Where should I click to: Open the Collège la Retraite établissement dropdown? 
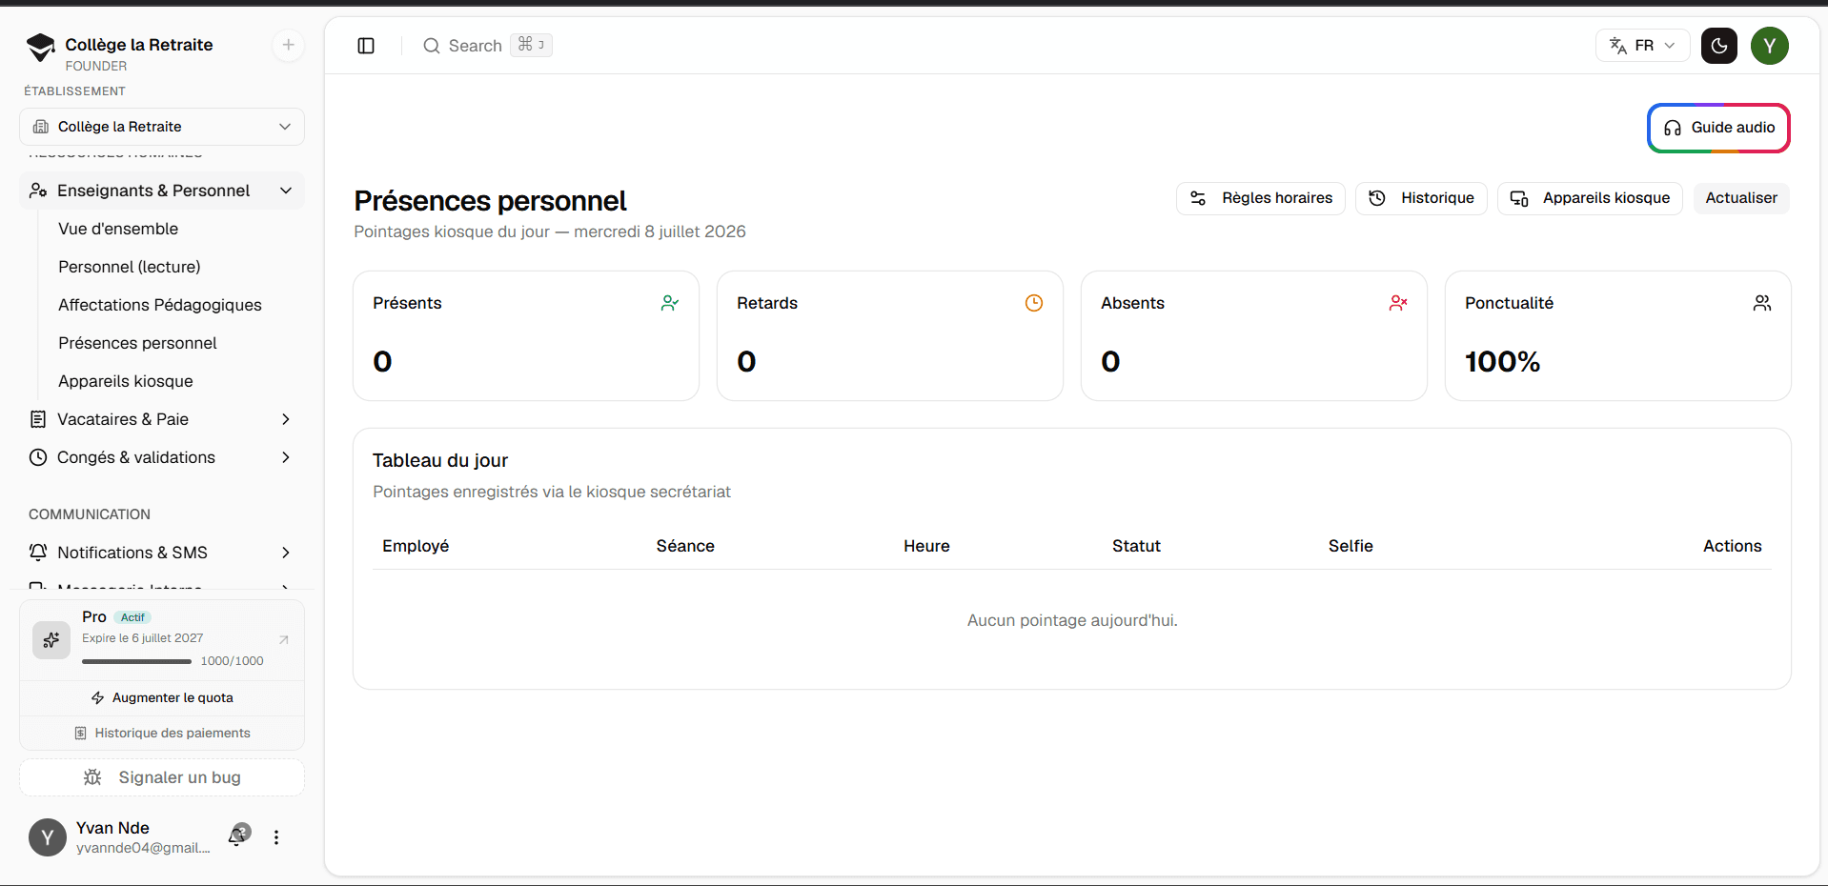pyautogui.click(x=162, y=127)
